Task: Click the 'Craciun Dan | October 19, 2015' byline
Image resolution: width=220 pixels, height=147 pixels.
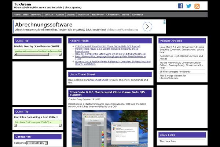Action: 84,99
